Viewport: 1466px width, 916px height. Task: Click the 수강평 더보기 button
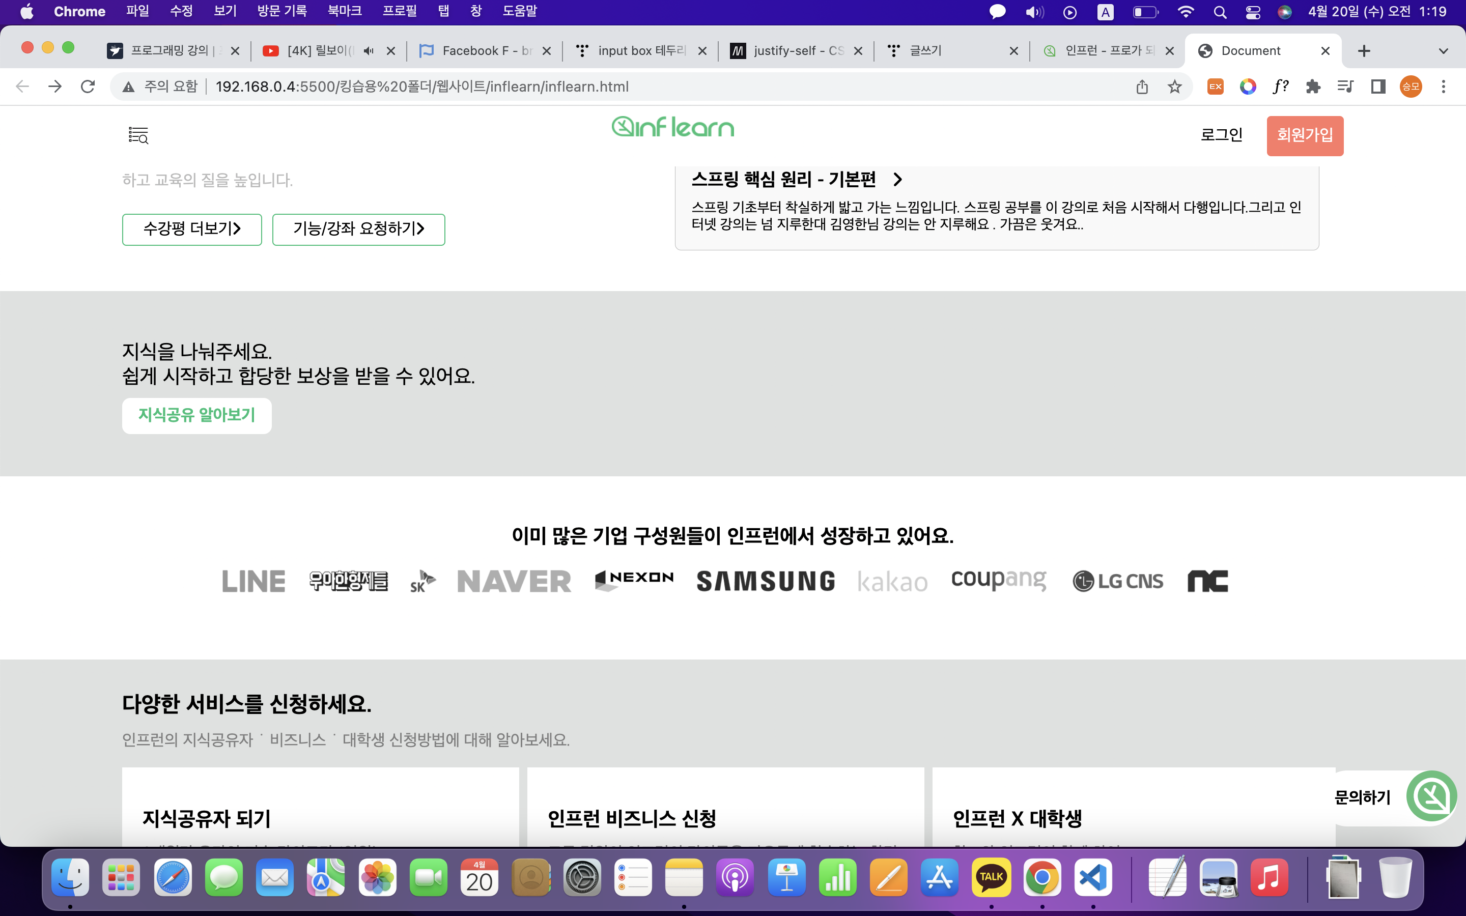(x=191, y=229)
